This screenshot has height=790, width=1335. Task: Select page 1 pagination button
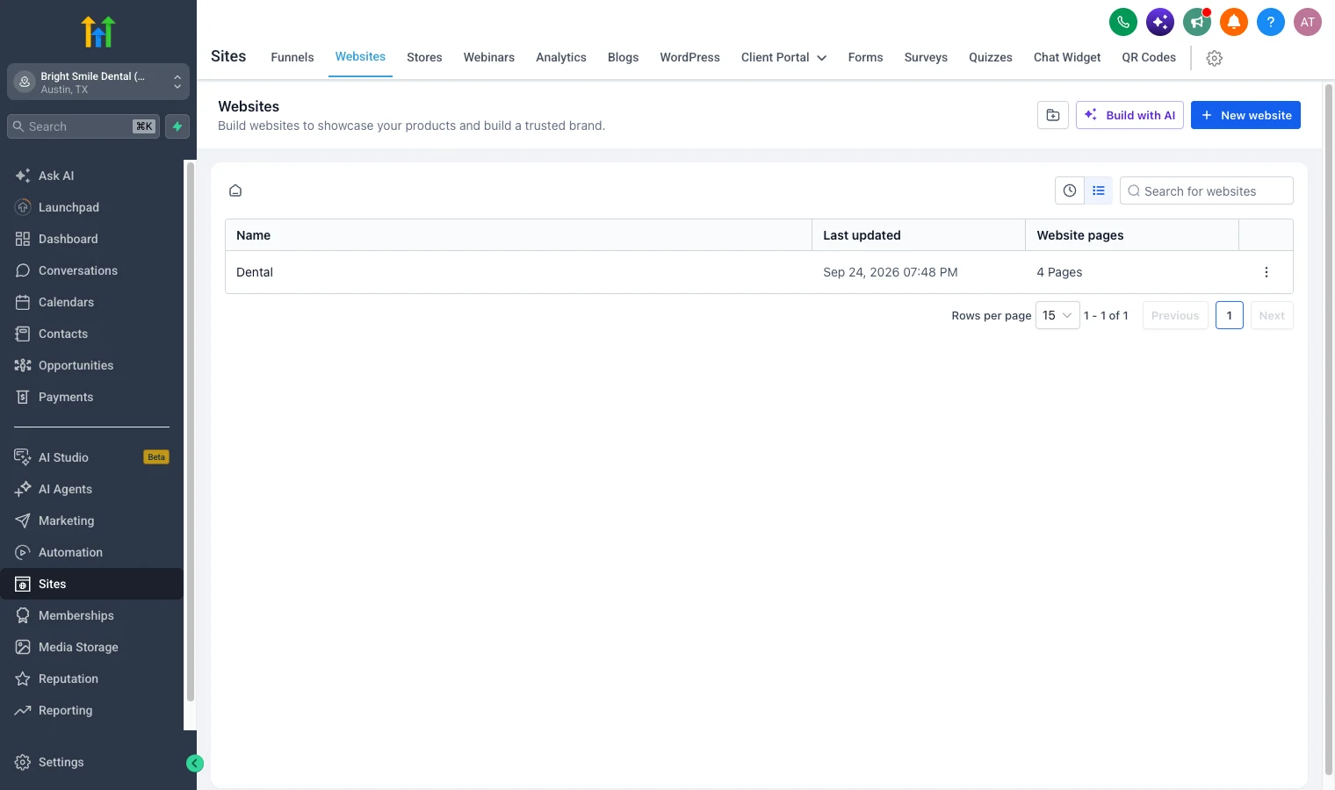click(1230, 315)
